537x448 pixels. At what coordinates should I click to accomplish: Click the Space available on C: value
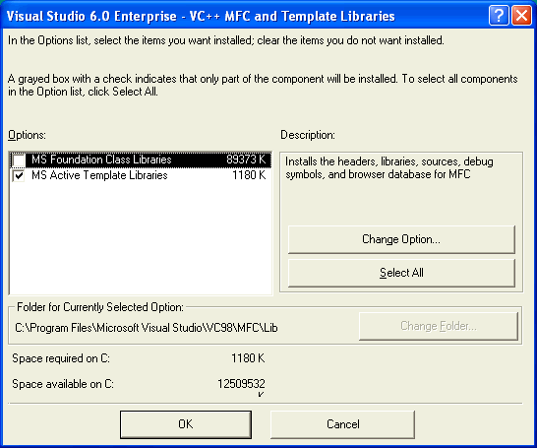coord(241,384)
